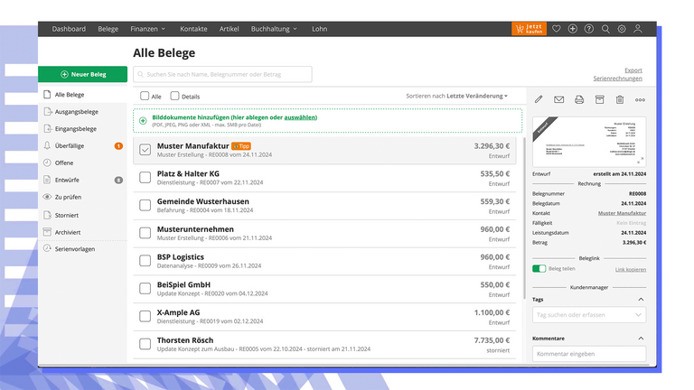The height and width of the screenshot is (390, 694).
Task: Toggle the 'Beleg teilen' switch
Action: coord(539,269)
